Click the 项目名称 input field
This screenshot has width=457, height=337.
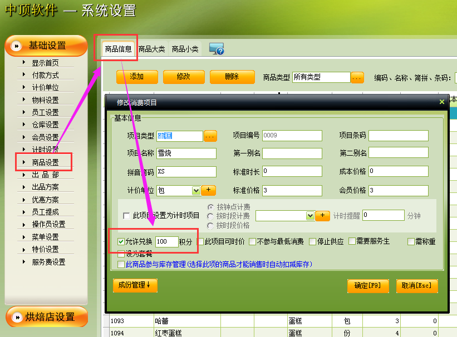pos(186,153)
